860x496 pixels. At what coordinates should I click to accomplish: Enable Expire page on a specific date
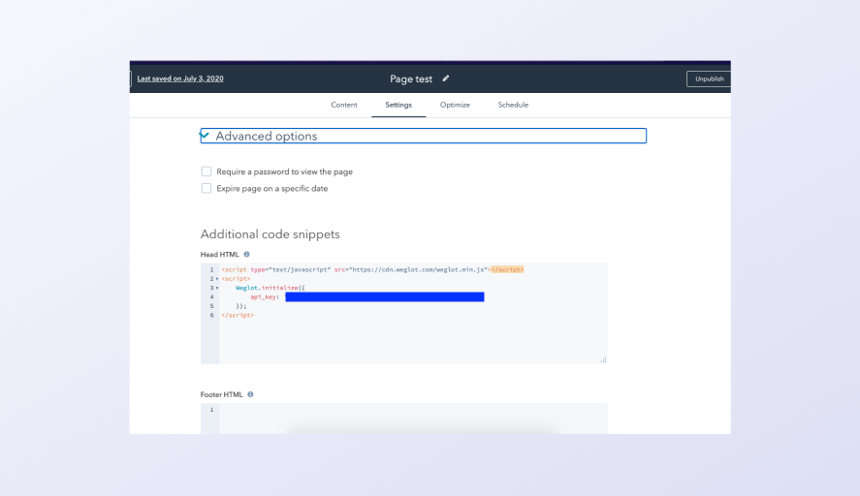tap(207, 189)
